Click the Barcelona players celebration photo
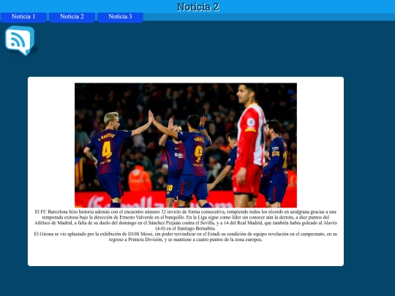The height and width of the screenshot is (296, 395). coord(186,145)
